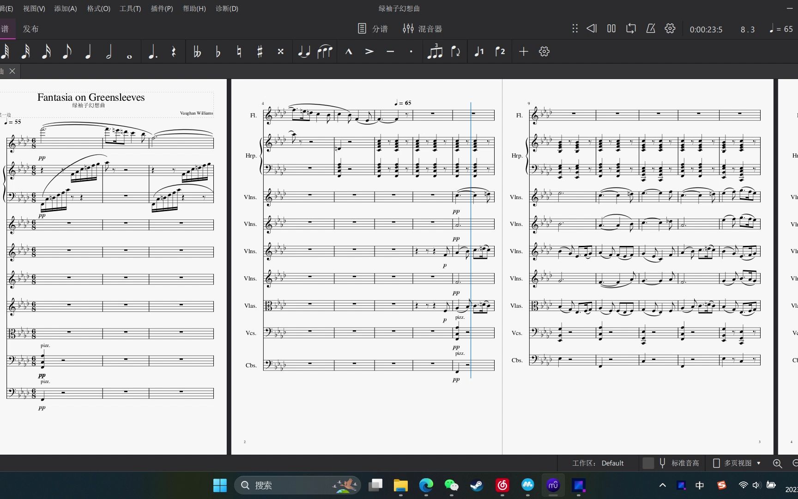This screenshot has height=499, width=798.
Task: Click the Fantasia on Greensleeves title
Action: (x=91, y=97)
